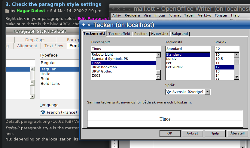The width and height of the screenshot is (250, 148).
Task: Select Bold in the Typeface list
Action: pos(45,79)
